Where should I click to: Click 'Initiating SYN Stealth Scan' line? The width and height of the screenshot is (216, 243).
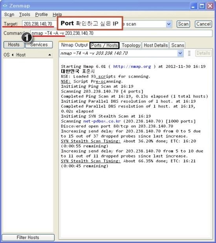point(106,116)
